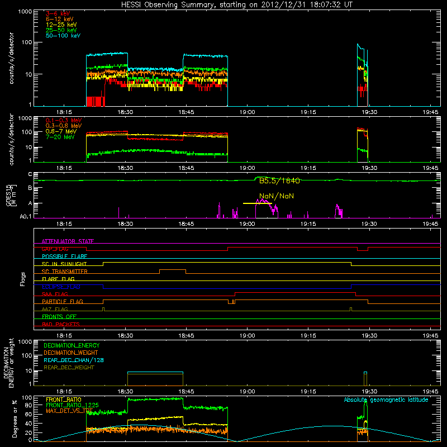Click the yellow flare marker line in GOES panel

click(257, 203)
